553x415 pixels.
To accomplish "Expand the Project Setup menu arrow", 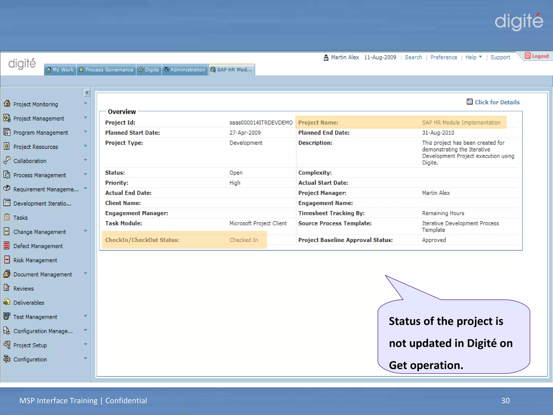I will 85,344.
